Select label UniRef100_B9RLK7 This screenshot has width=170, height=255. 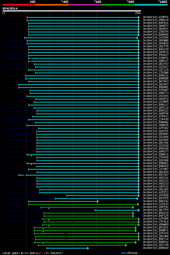pyautogui.click(x=156, y=105)
